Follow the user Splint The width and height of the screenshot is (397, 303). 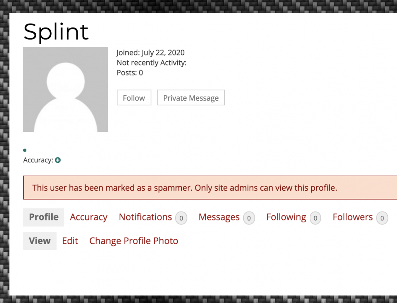coord(134,98)
